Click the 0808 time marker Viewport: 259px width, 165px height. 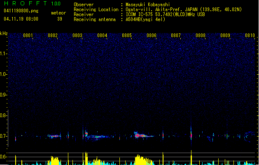tap(201, 35)
